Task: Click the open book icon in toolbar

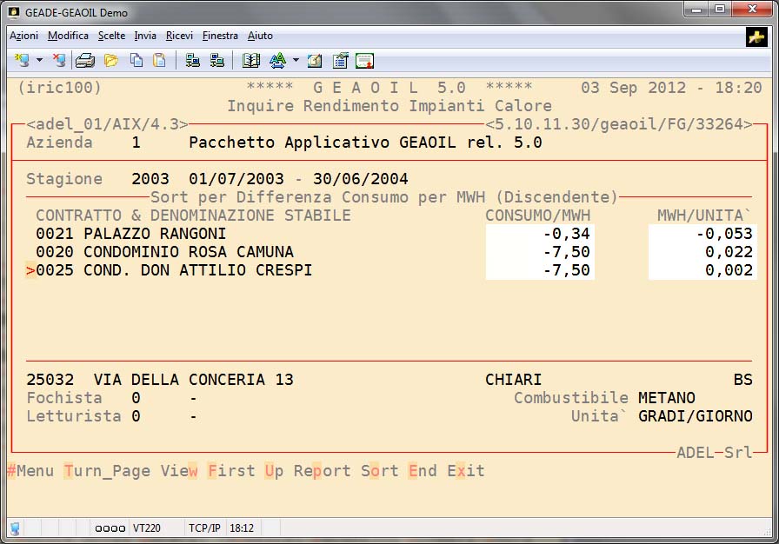Action: (251, 61)
